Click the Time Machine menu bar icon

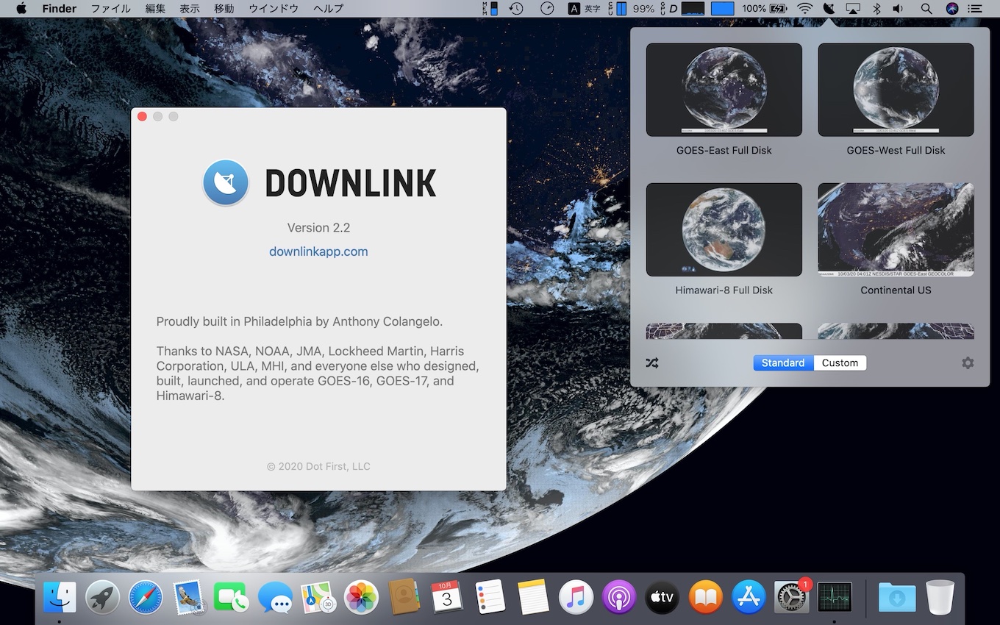pyautogui.click(x=516, y=9)
